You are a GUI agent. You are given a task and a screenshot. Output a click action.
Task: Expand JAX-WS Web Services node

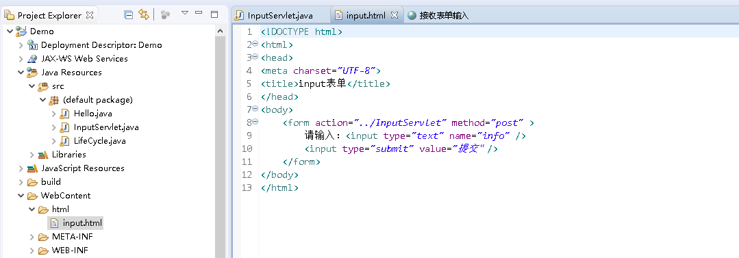click(x=21, y=59)
